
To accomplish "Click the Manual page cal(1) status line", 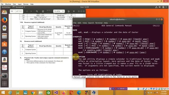I will pos(106,77).
